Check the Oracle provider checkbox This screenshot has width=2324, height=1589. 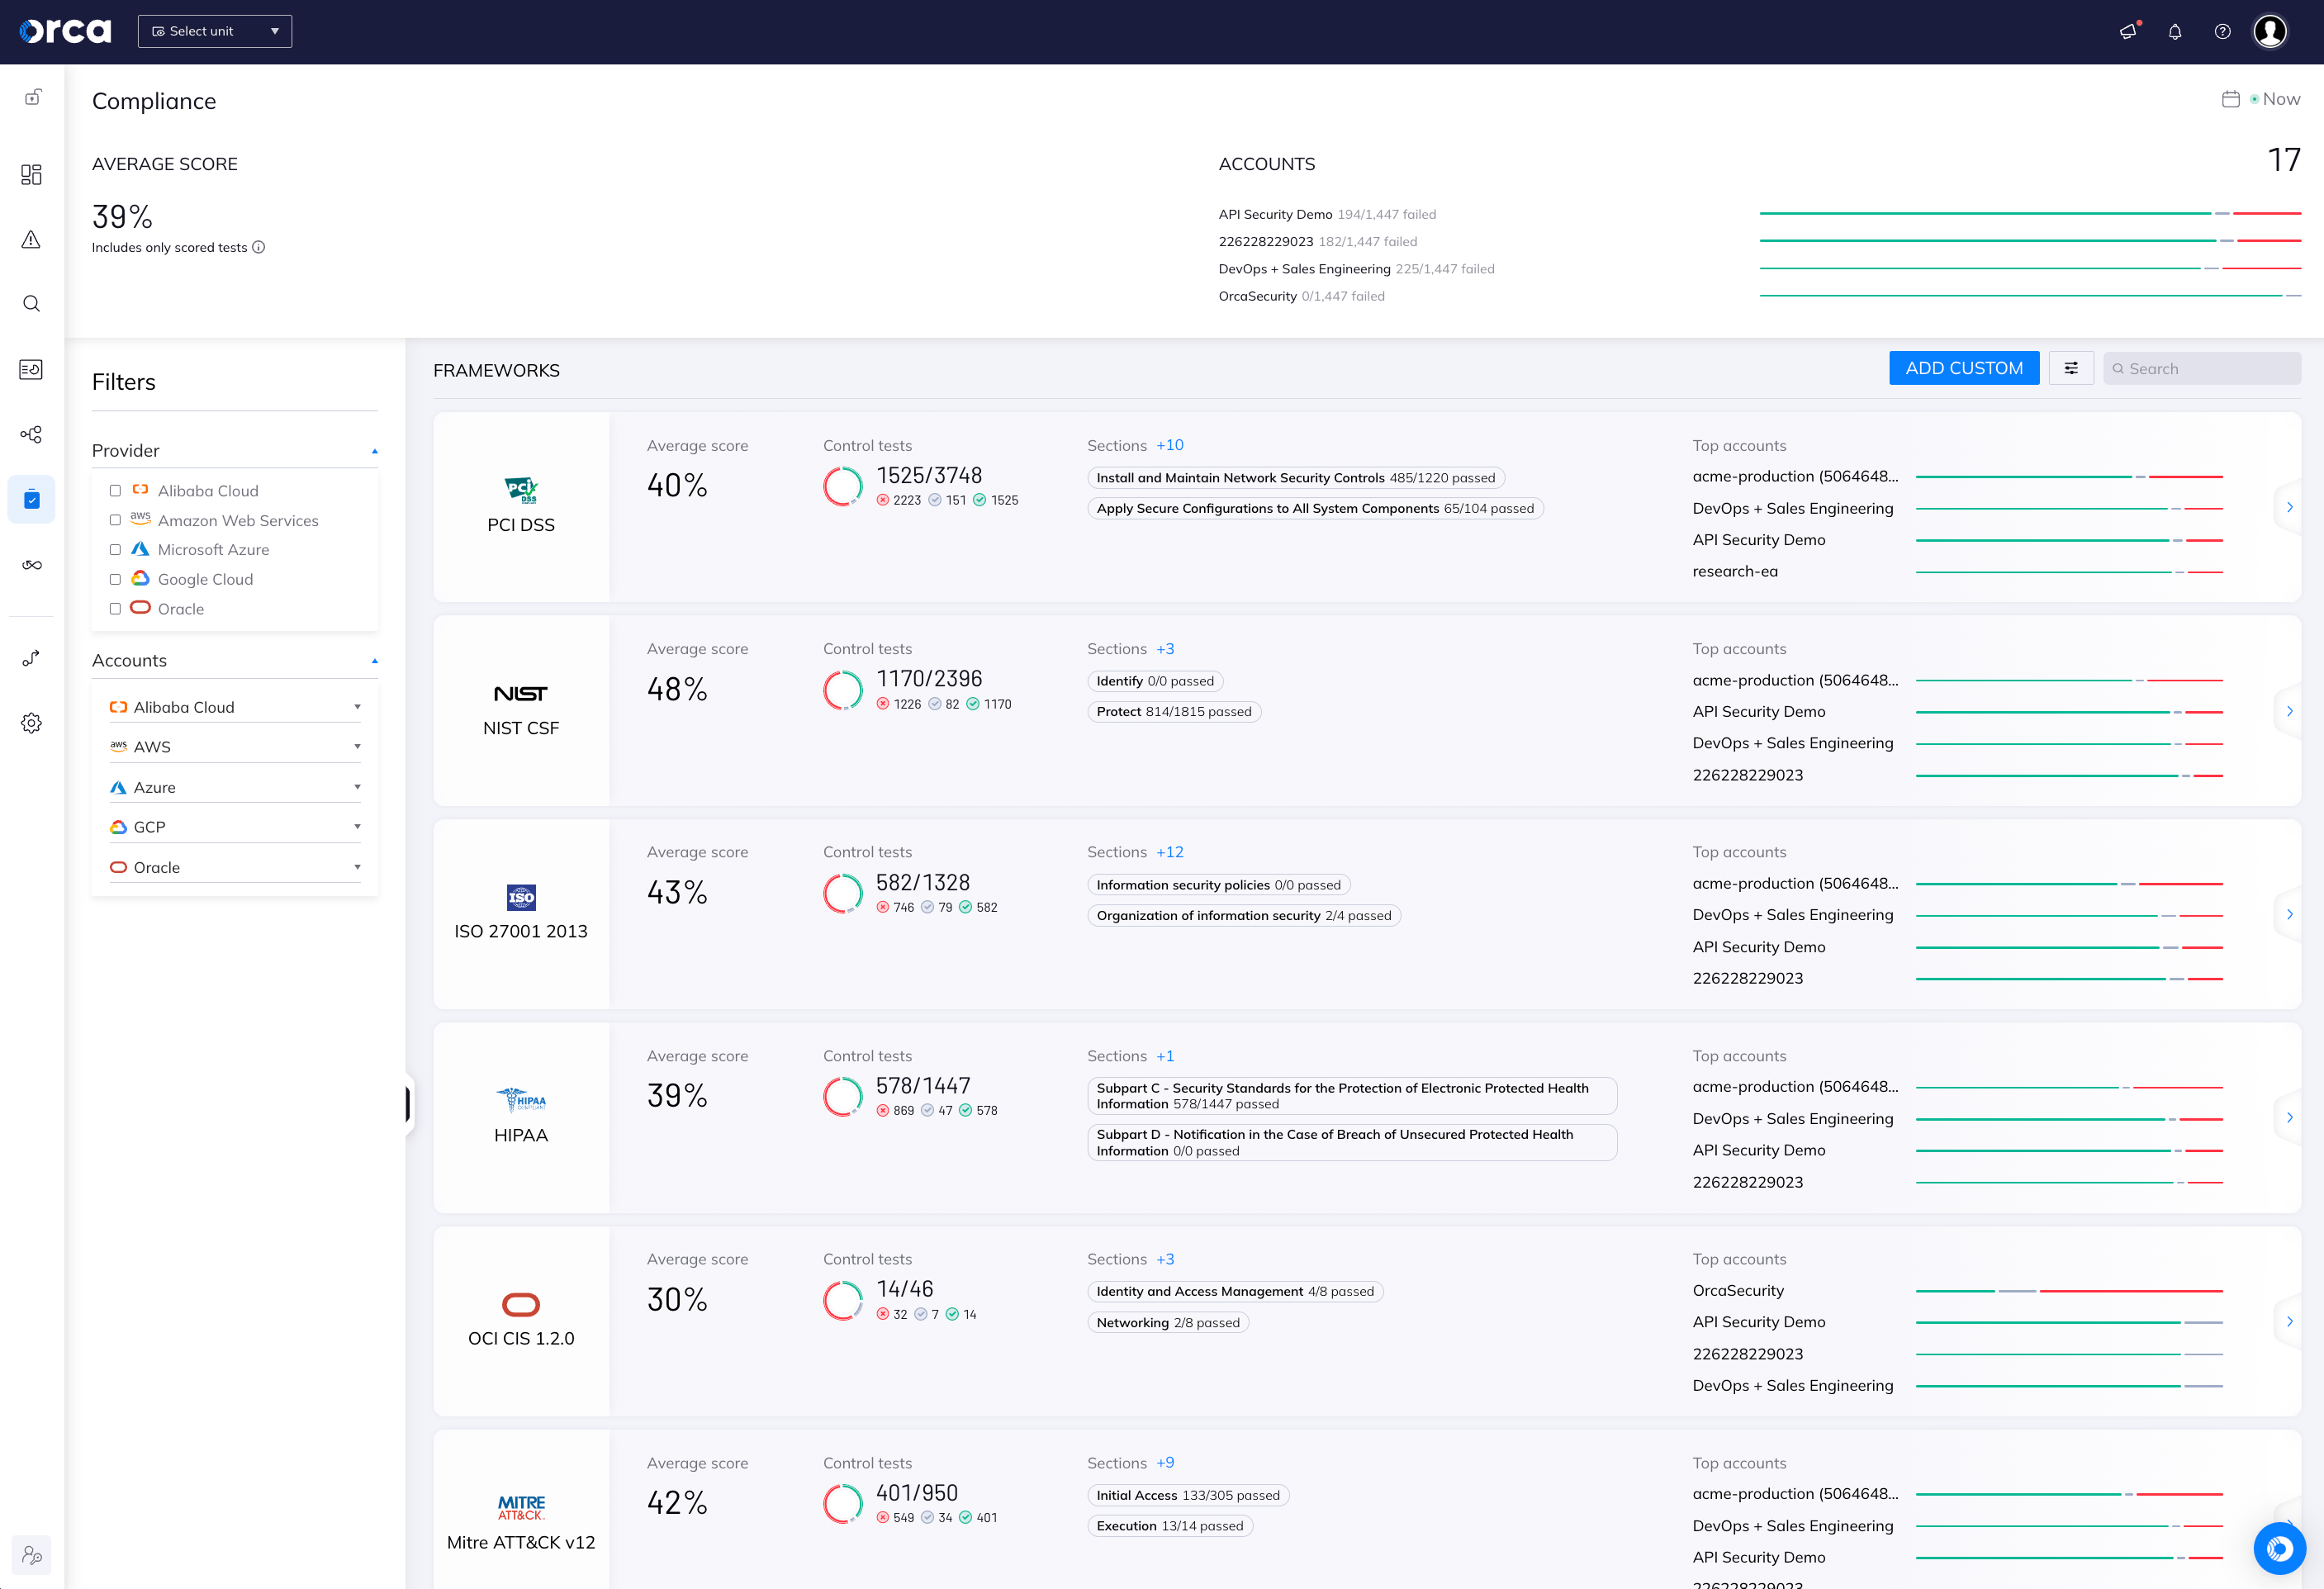pos(115,608)
